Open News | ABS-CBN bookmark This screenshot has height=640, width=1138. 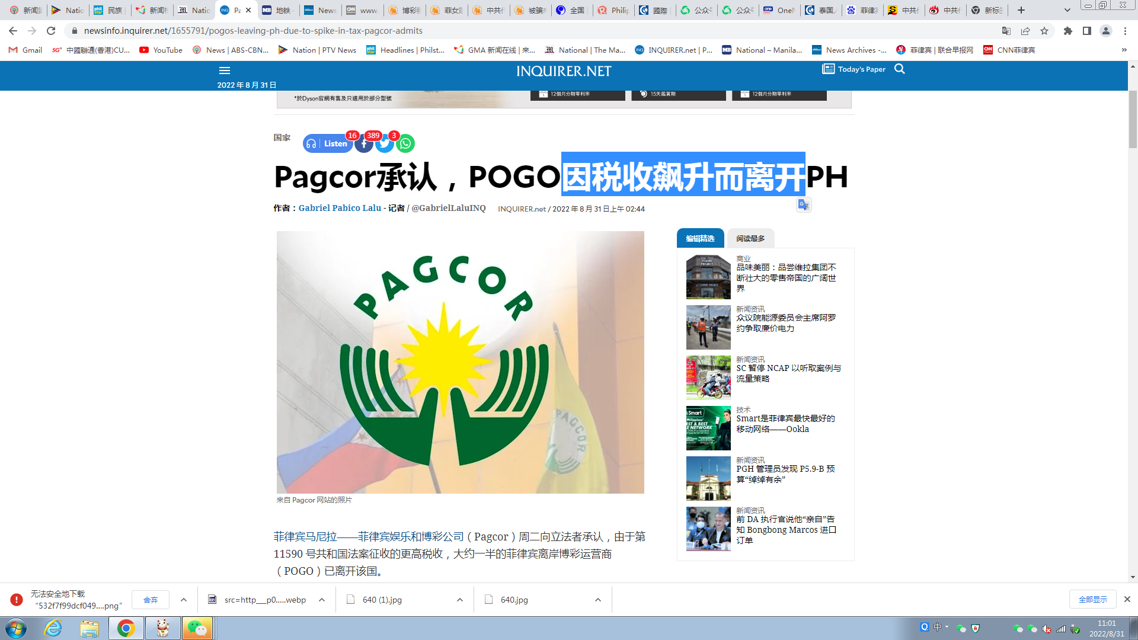231,50
